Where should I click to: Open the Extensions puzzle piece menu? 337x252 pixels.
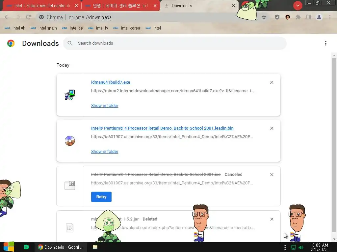[x=298, y=17]
